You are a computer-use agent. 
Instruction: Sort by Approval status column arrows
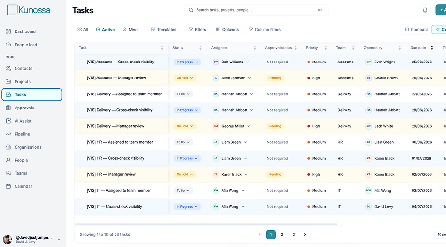click(x=295, y=48)
